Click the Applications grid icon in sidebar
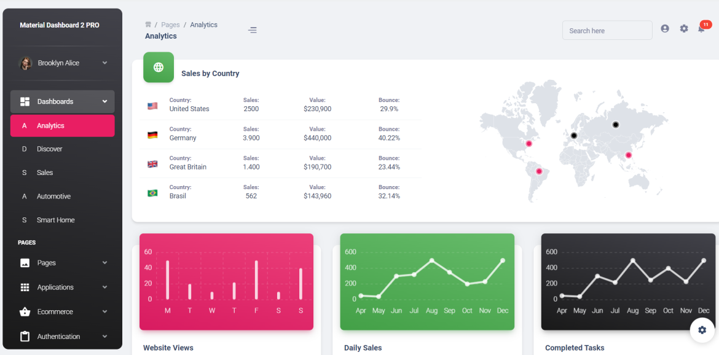This screenshot has height=355, width=719. 25,287
